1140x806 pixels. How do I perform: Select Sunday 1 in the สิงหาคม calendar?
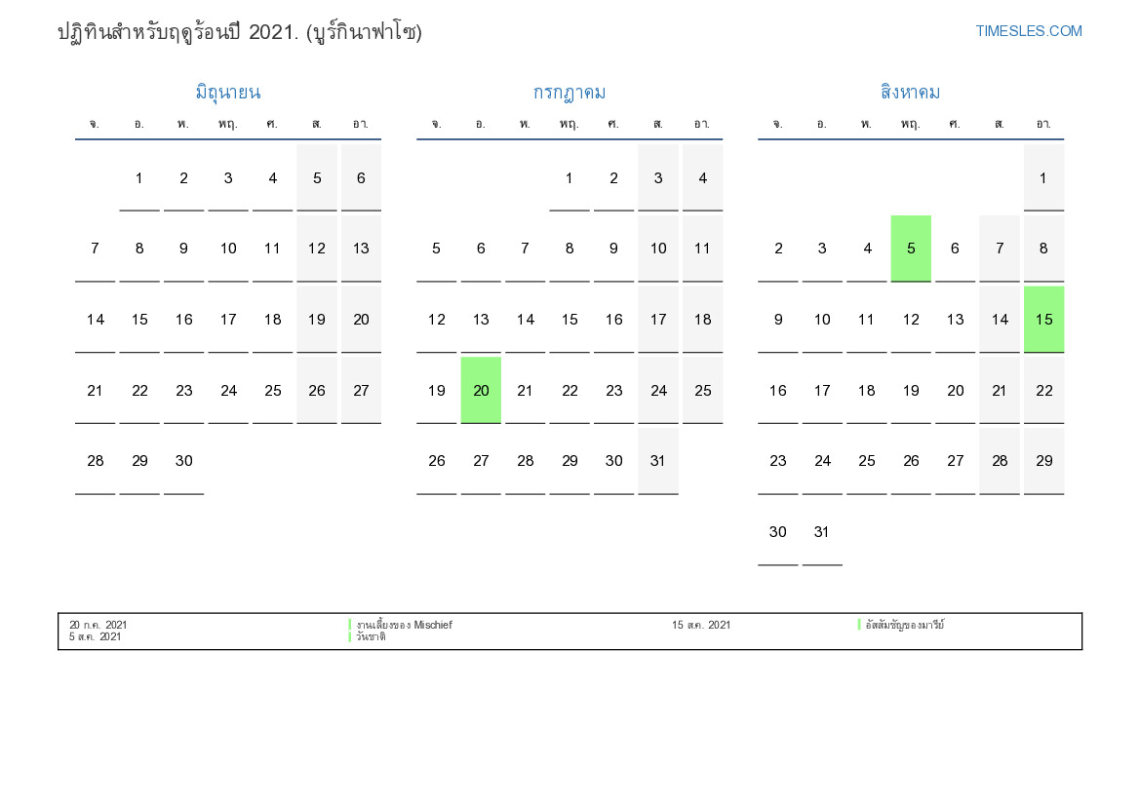1043,178
